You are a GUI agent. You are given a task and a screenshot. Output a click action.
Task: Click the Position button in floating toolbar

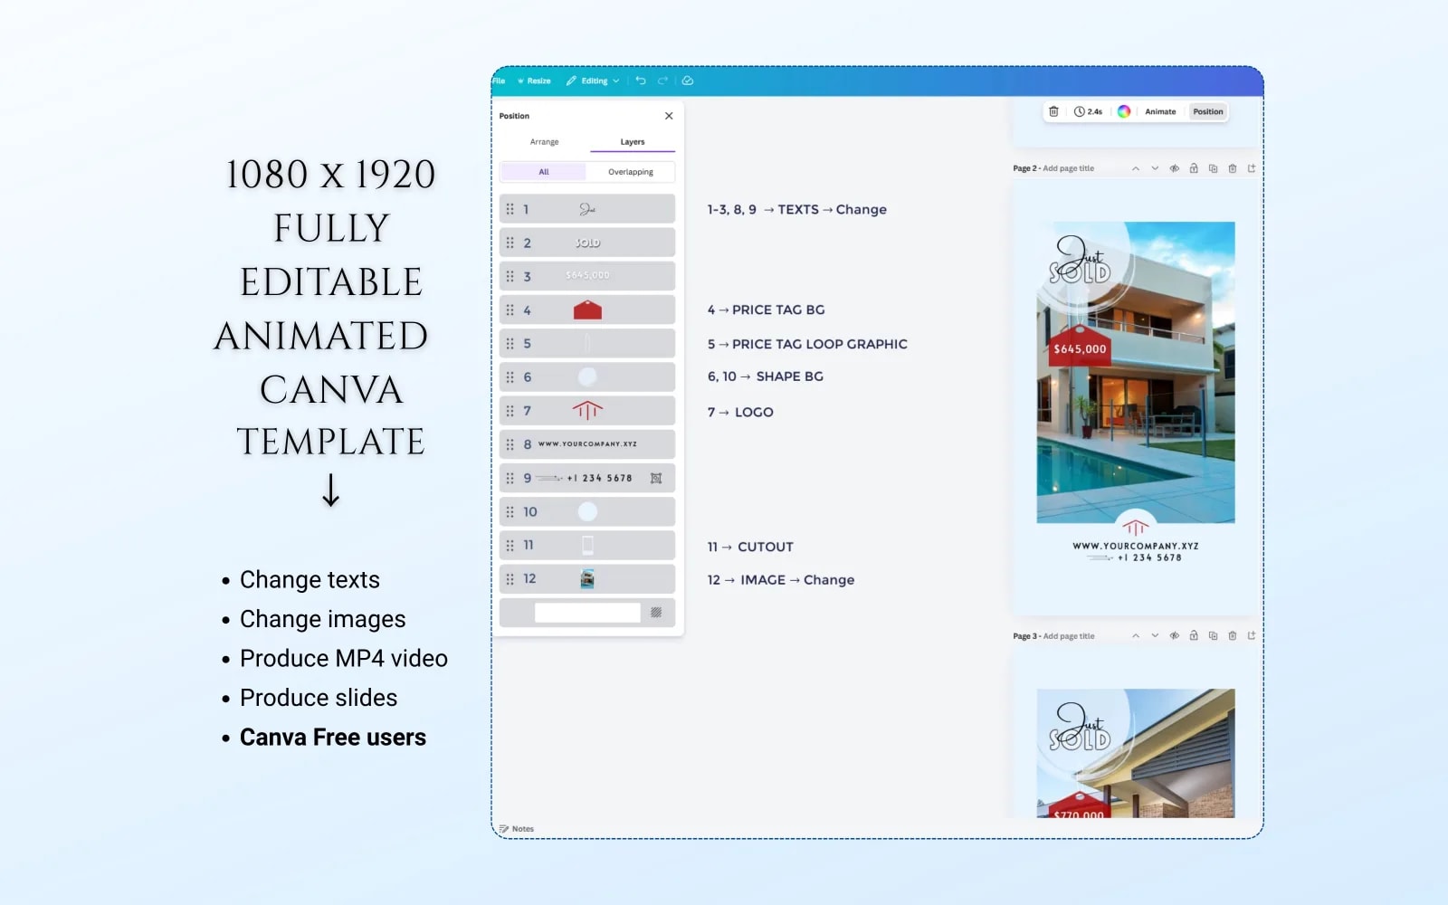pos(1207,111)
